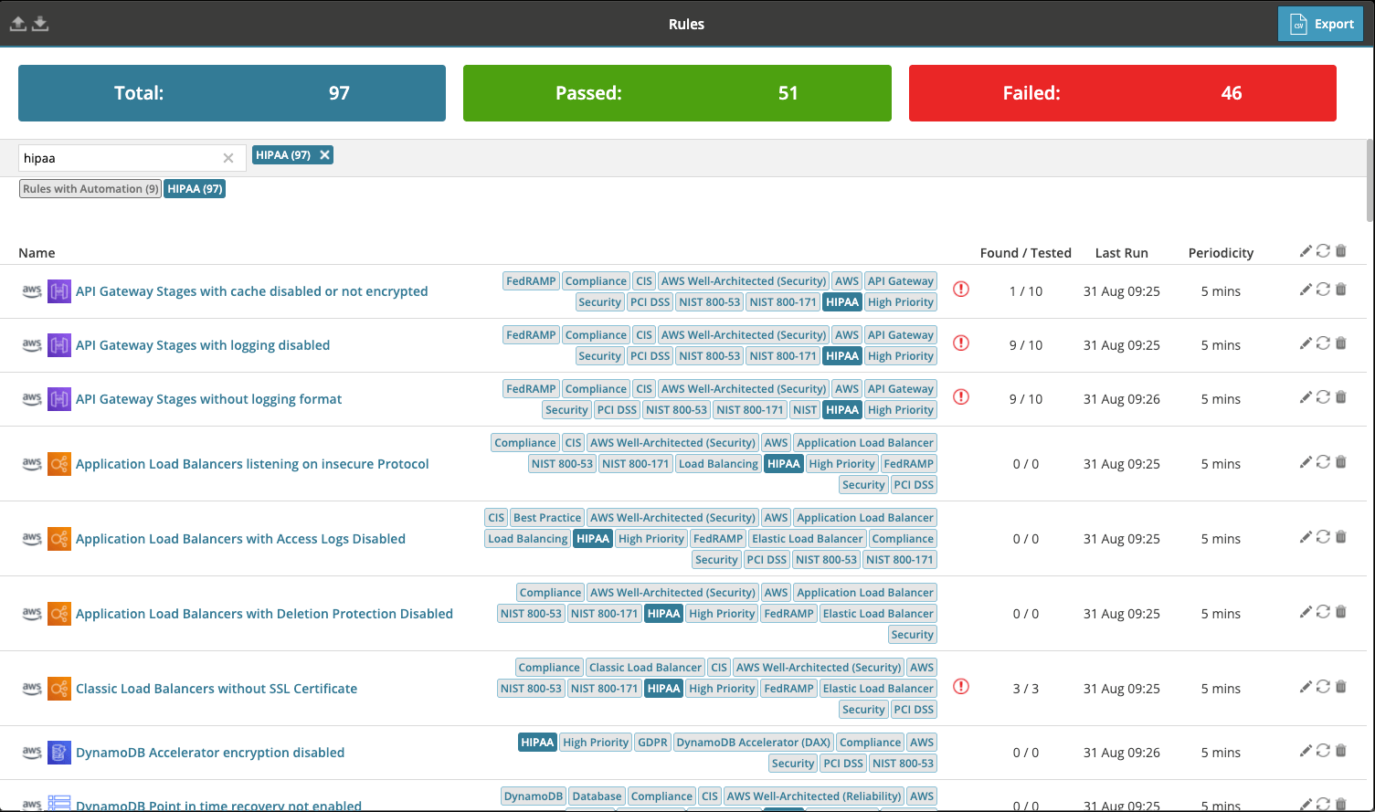The width and height of the screenshot is (1375, 812).
Task: Rerun Application Load Balancers with Deletion Protection Disabled
Action: (x=1323, y=612)
